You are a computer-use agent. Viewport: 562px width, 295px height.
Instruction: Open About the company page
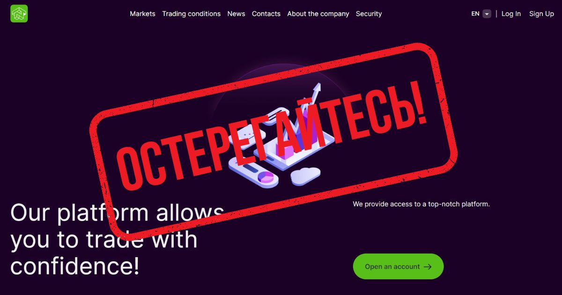[x=318, y=14]
